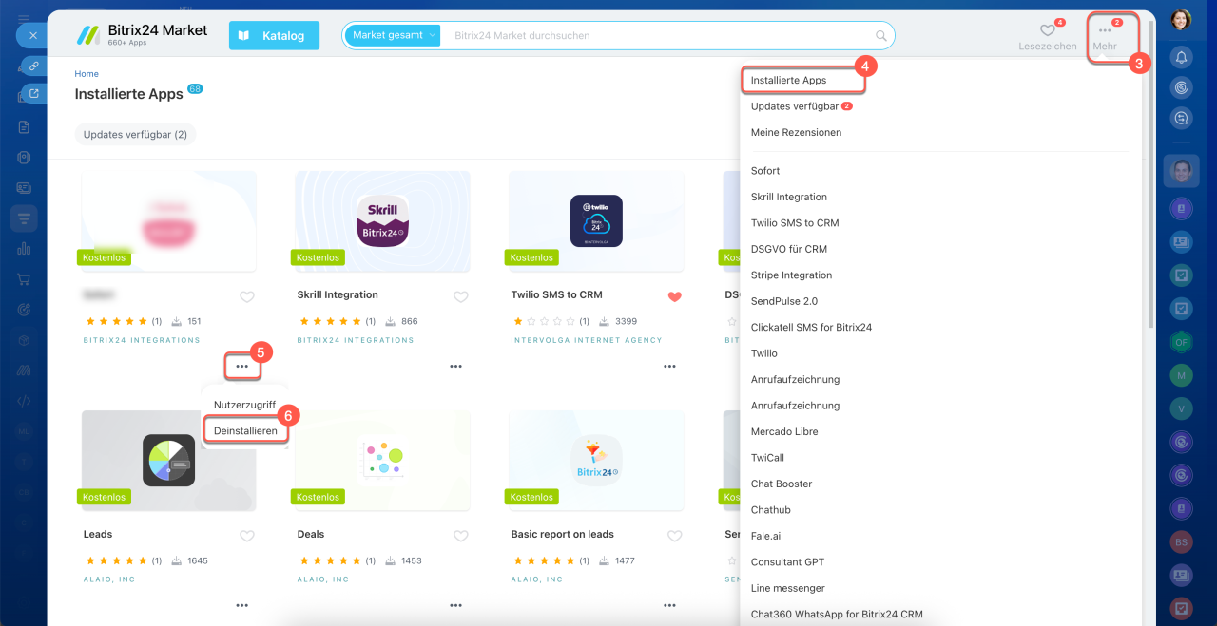
Task: Open the Leads app pie chart thumbnail
Action: pos(168,460)
